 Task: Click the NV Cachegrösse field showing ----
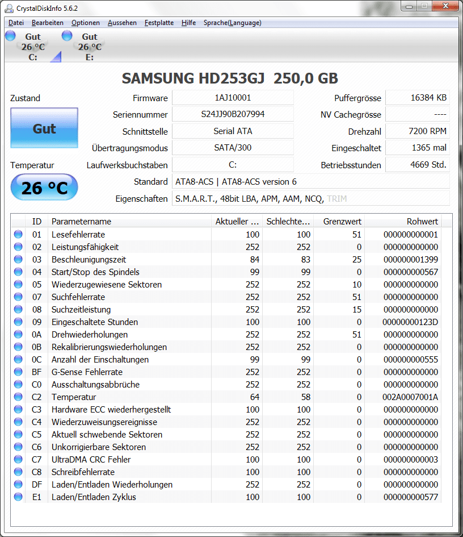coord(418,114)
